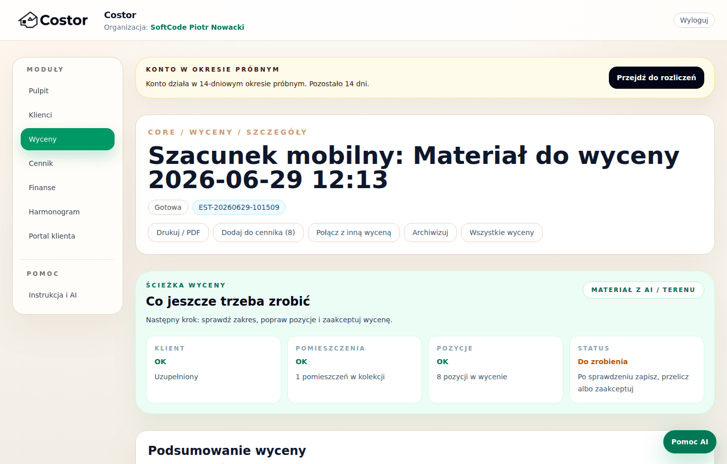Open the Harmonogram module
Viewport: 727px width, 464px height.
[x=68, y=212]
